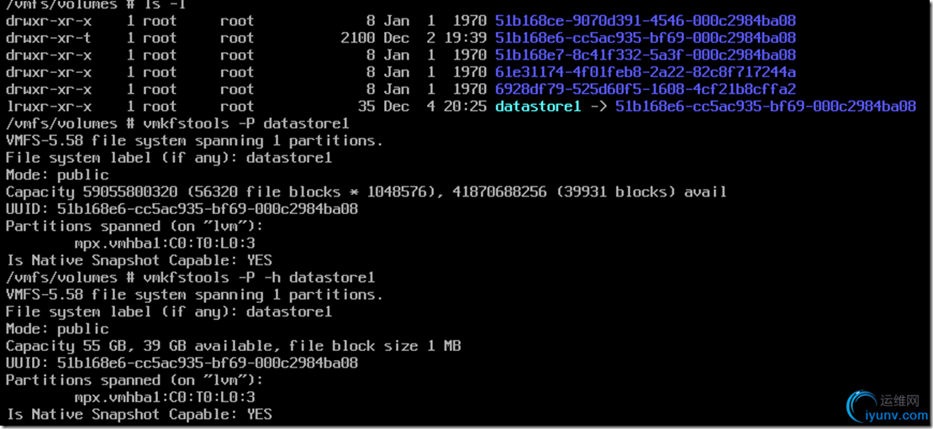Screen dimensions: 933x429
Task: Click the first mpx.vmhba1:C0:T0:L0:3 partition entry
Action: 164,243
